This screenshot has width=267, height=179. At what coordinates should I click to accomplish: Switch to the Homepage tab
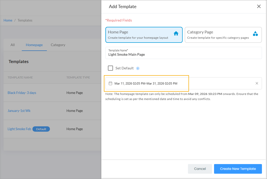point(34,45)
